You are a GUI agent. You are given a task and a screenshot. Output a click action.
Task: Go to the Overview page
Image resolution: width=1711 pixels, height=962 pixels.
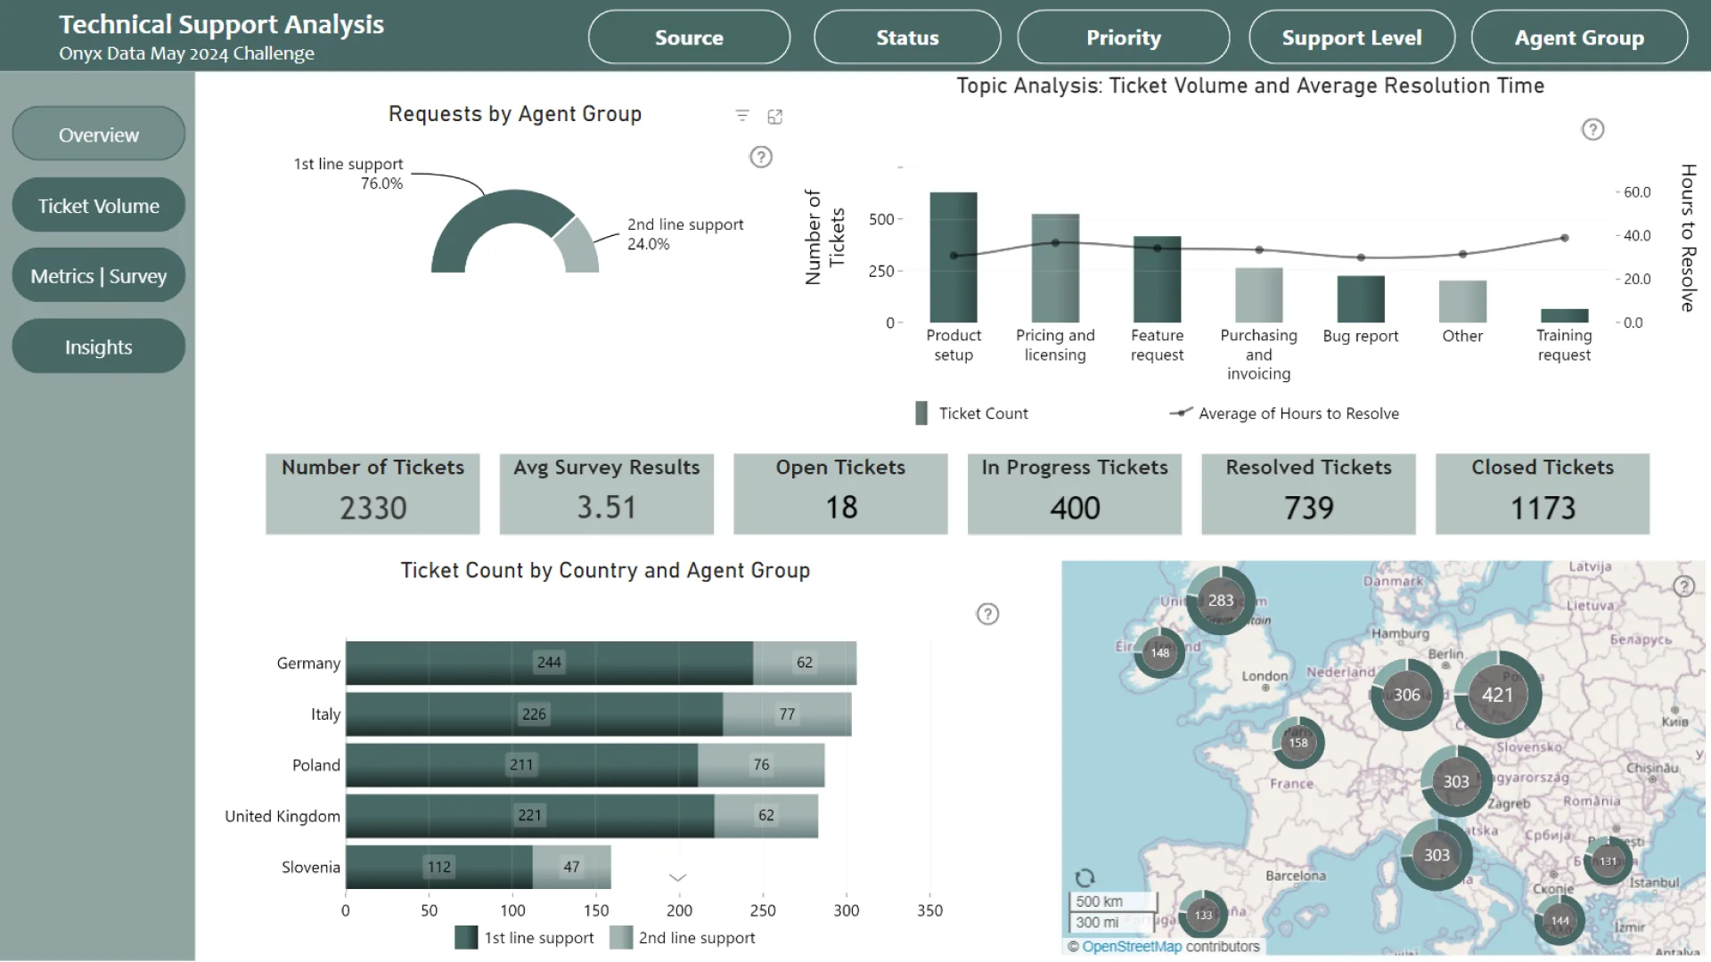99,135
